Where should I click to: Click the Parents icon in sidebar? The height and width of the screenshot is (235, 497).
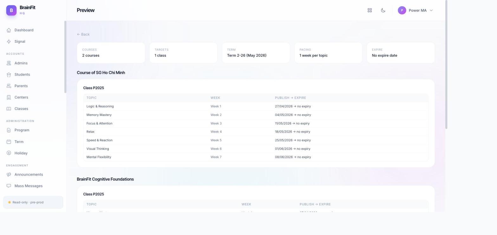(x=9, y=86)
